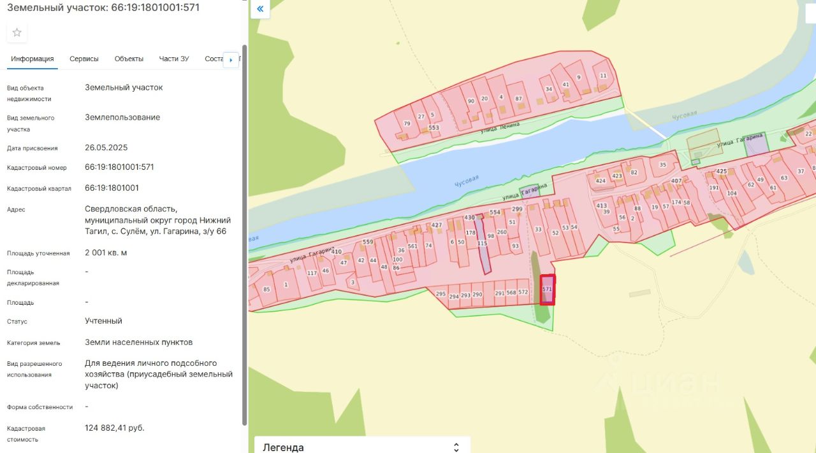Click the info panel vertical scrollbar

[x=244, y=248]
